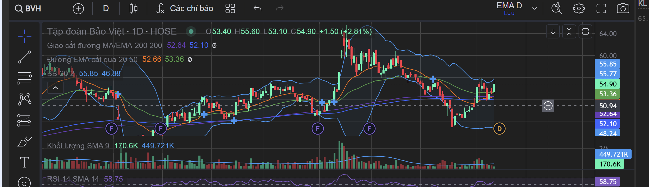Select the crosshair cursor tool
The image size is (649, 187).
pos(24,36)
